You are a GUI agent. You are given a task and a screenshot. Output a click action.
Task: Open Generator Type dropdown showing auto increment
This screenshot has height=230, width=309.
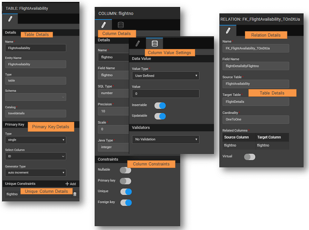[35, 173]
